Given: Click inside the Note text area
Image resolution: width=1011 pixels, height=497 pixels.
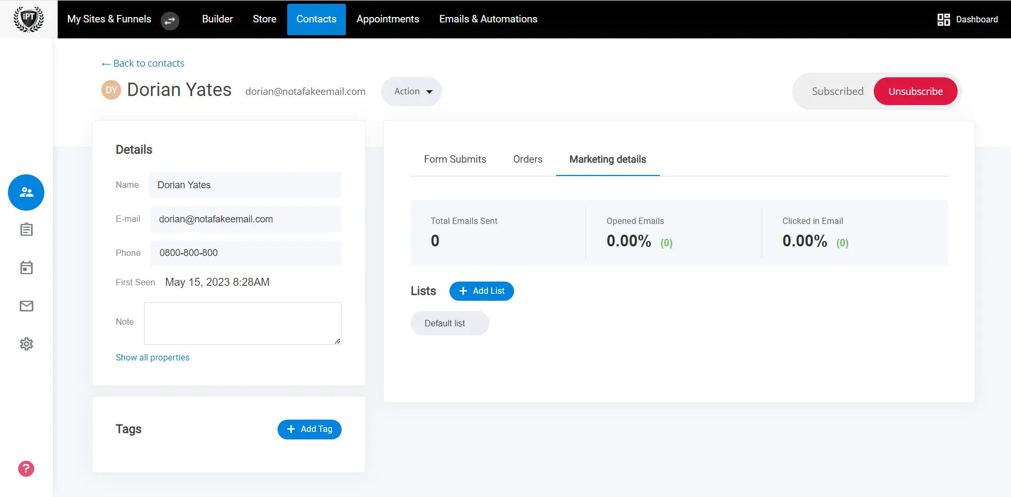Looking at the screenshot, I should coord(243,324).
